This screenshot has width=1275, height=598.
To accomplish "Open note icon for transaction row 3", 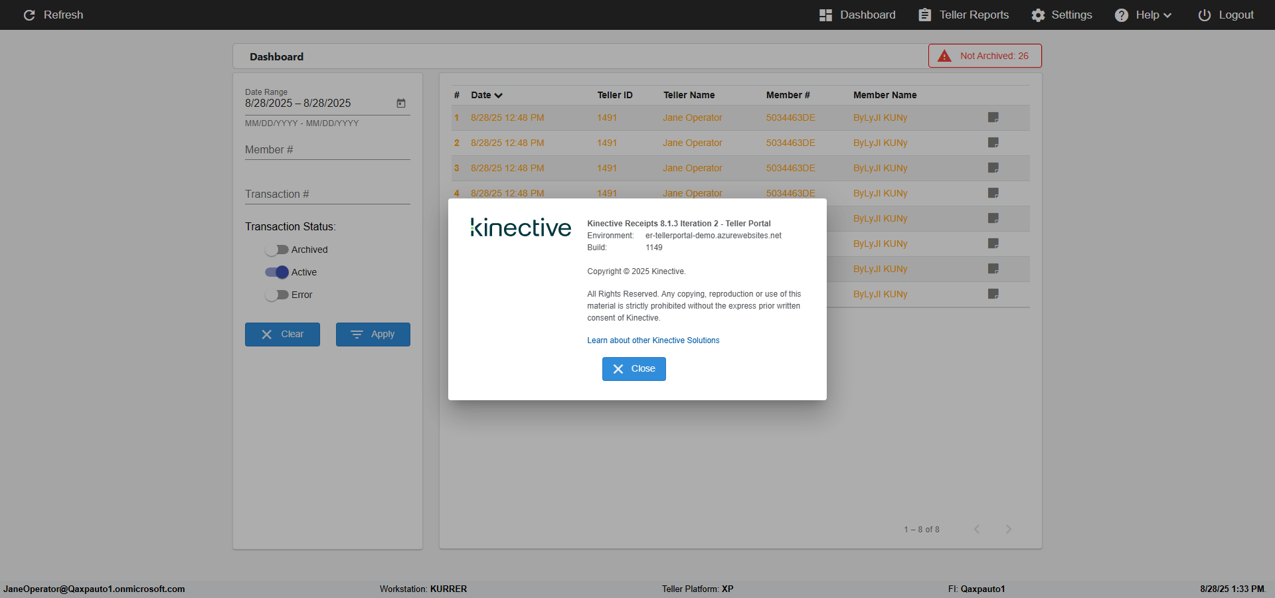I will pos(993,168).
